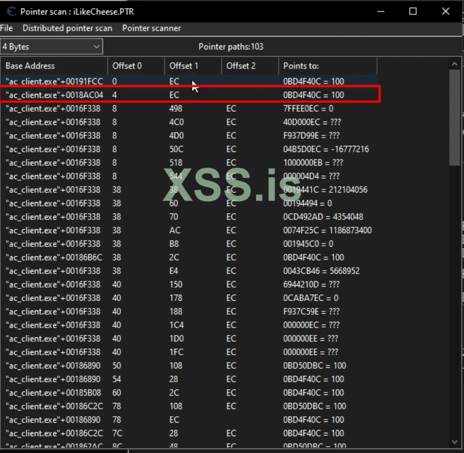Select row pointing to 1000000EB = ???
The width and height of the screenshot is (464, 453).
pos(189,163)
